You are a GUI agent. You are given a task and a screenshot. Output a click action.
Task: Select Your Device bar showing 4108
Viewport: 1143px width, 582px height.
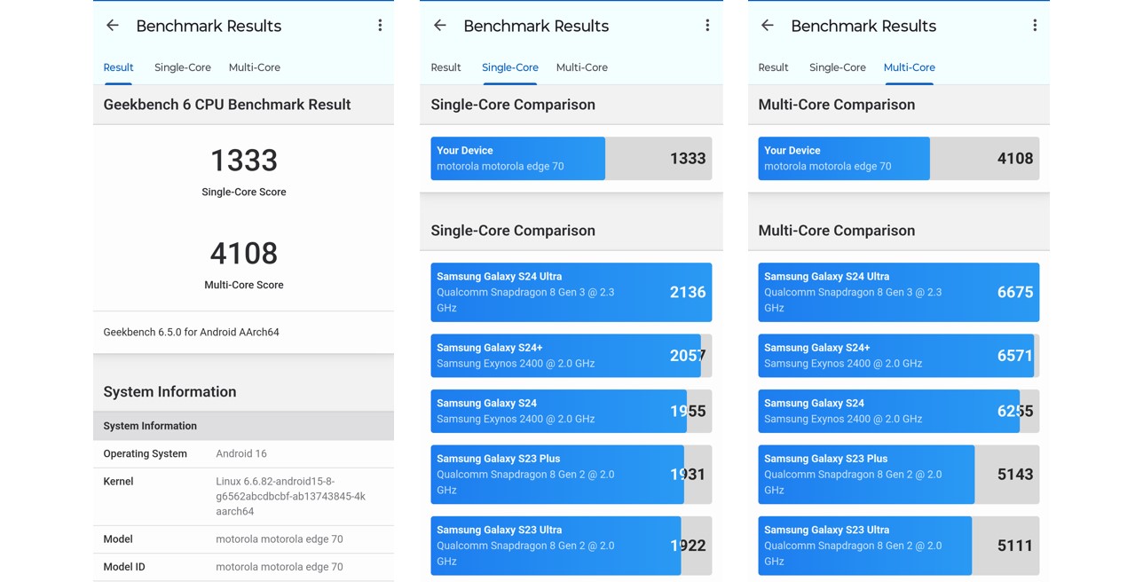pos(898,158)
